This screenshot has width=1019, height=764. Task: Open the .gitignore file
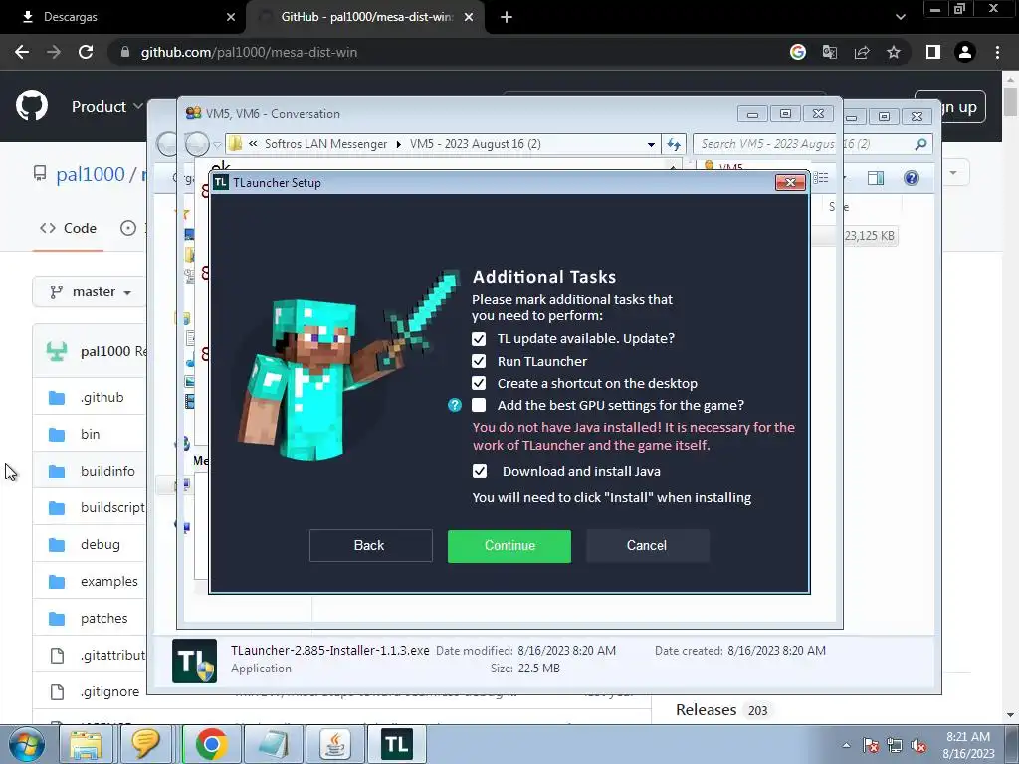click(109, 692)
